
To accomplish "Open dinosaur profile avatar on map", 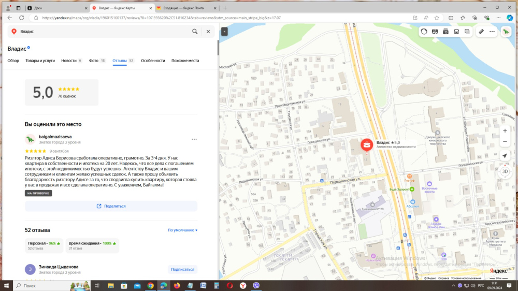I will click(x=506, y=32).
